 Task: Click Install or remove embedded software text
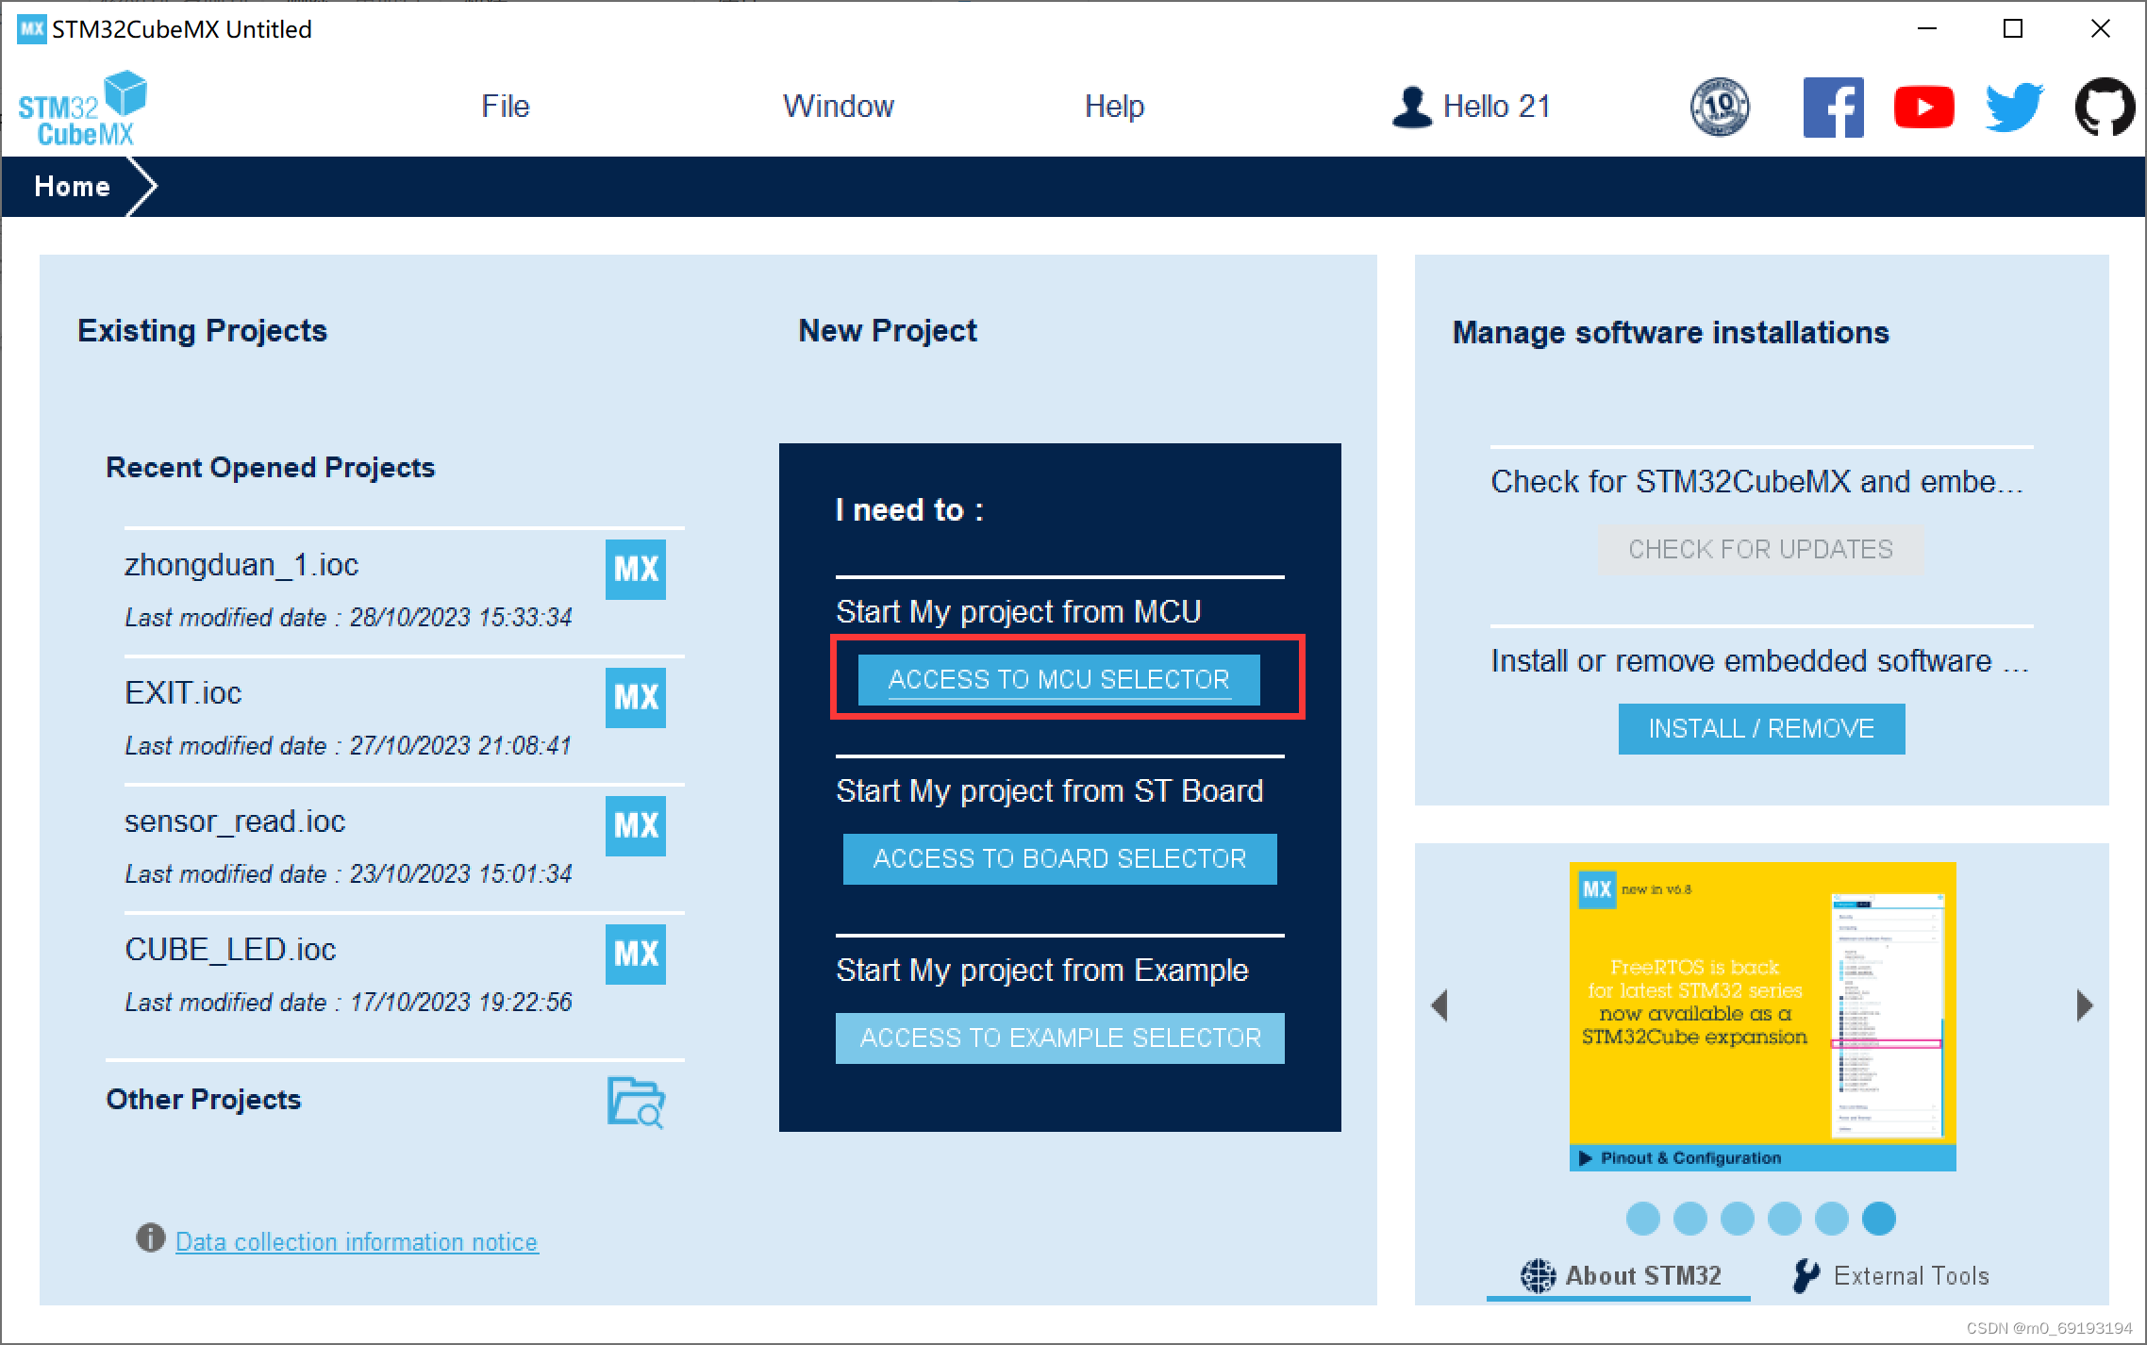[x=1759, y=661]
